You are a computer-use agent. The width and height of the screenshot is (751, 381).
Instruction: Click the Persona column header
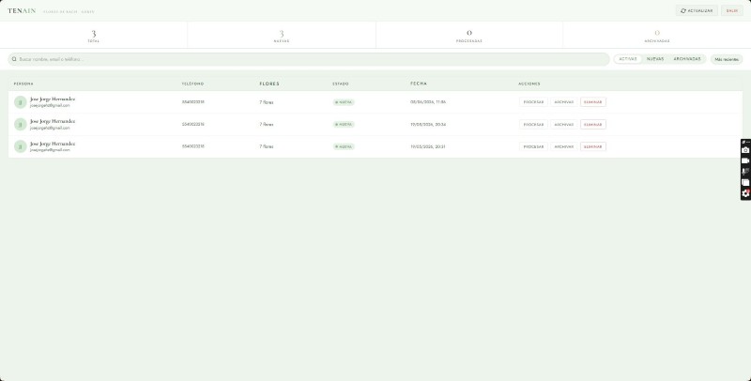click(x=23, y=84)
